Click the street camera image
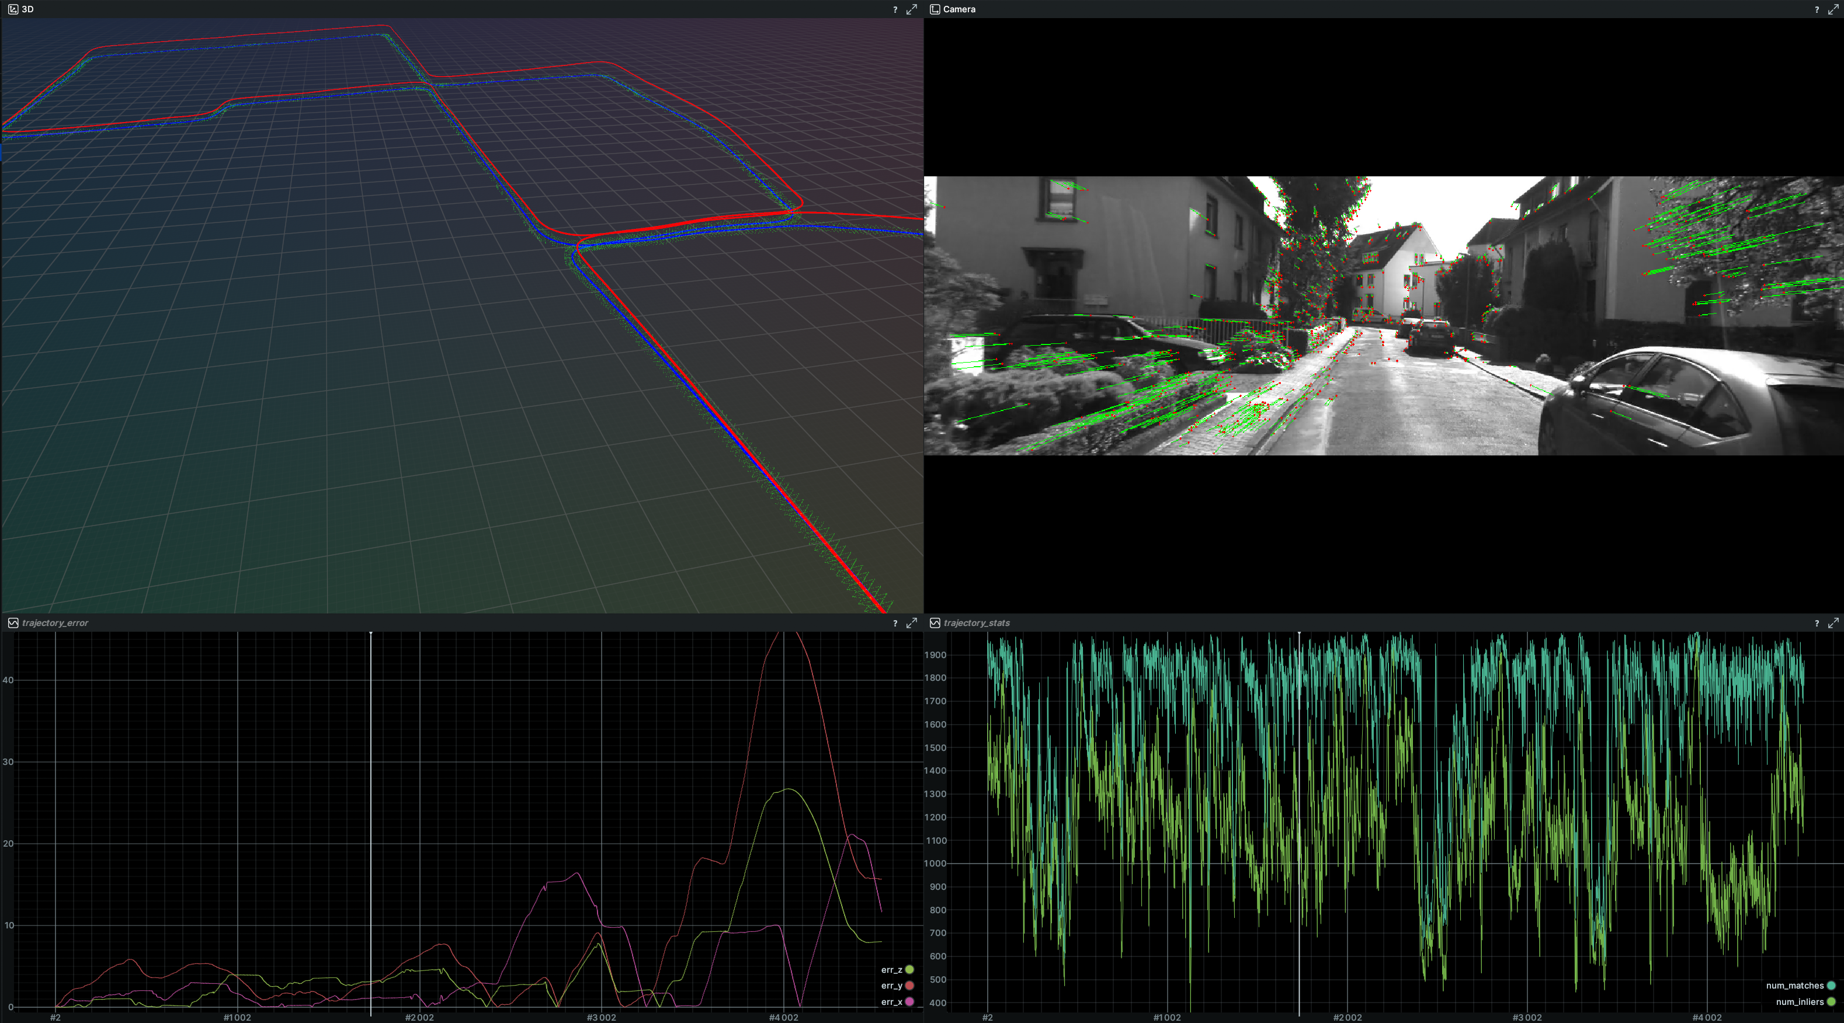 pos(1384,315)
